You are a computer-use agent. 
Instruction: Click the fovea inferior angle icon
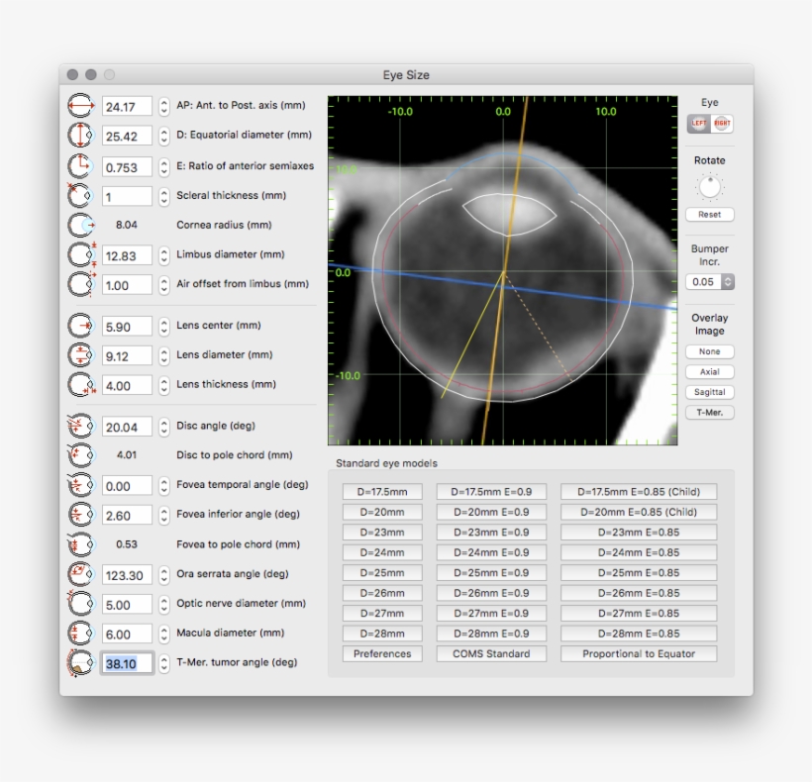click(x=79, y=515)
